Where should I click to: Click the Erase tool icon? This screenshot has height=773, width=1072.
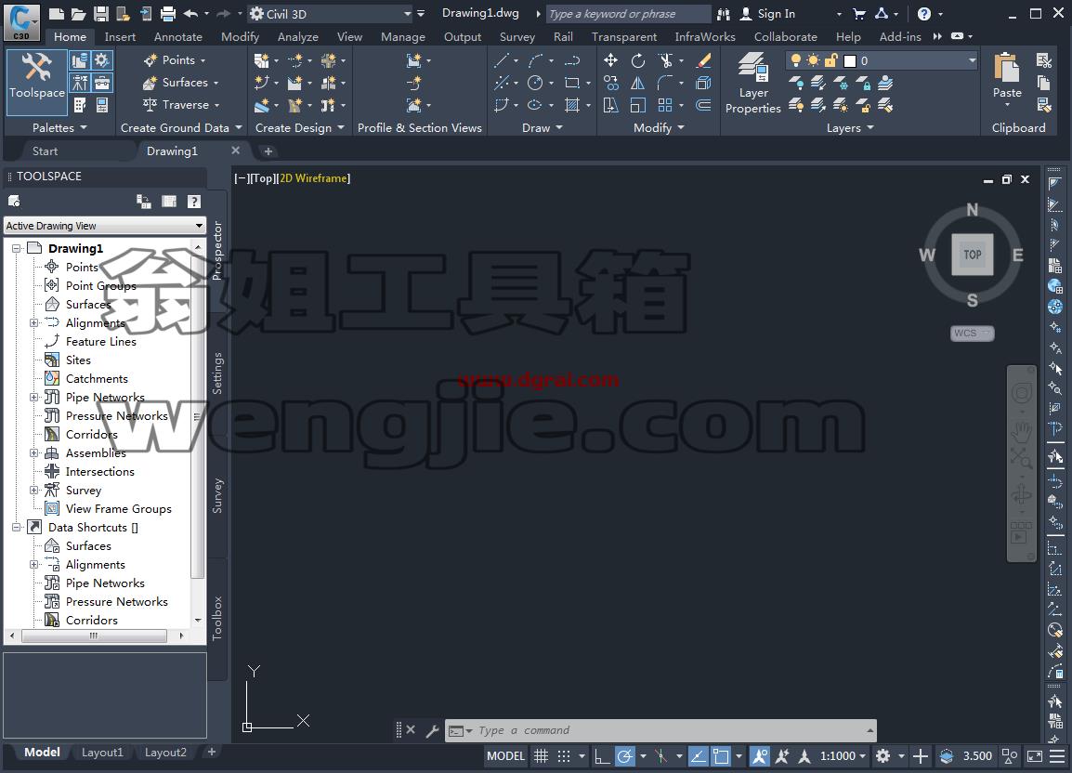(703, 61)
